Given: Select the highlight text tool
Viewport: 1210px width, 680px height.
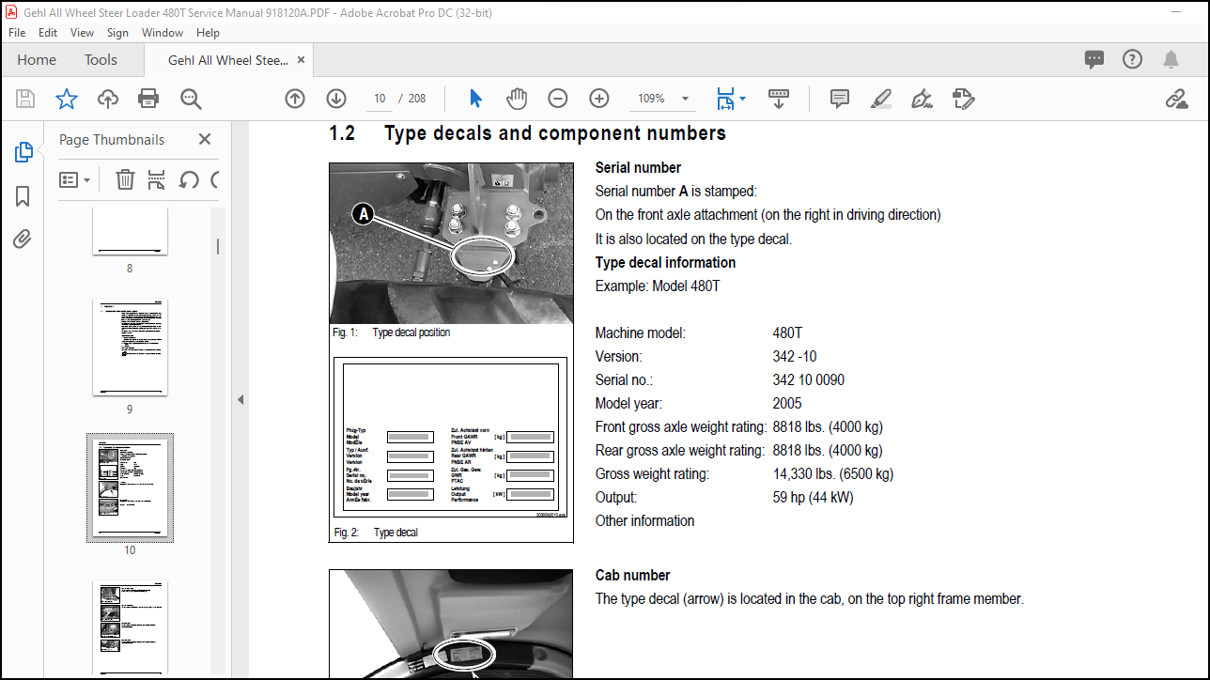Looking at the screenshot, I should 880,99.
